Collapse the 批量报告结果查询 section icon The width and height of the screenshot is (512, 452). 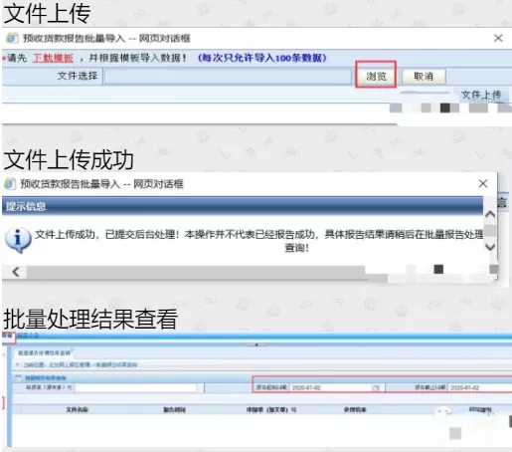pos(19,377)
